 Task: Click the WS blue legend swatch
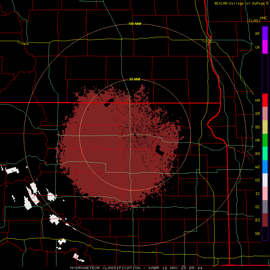[x=265, y=167]
